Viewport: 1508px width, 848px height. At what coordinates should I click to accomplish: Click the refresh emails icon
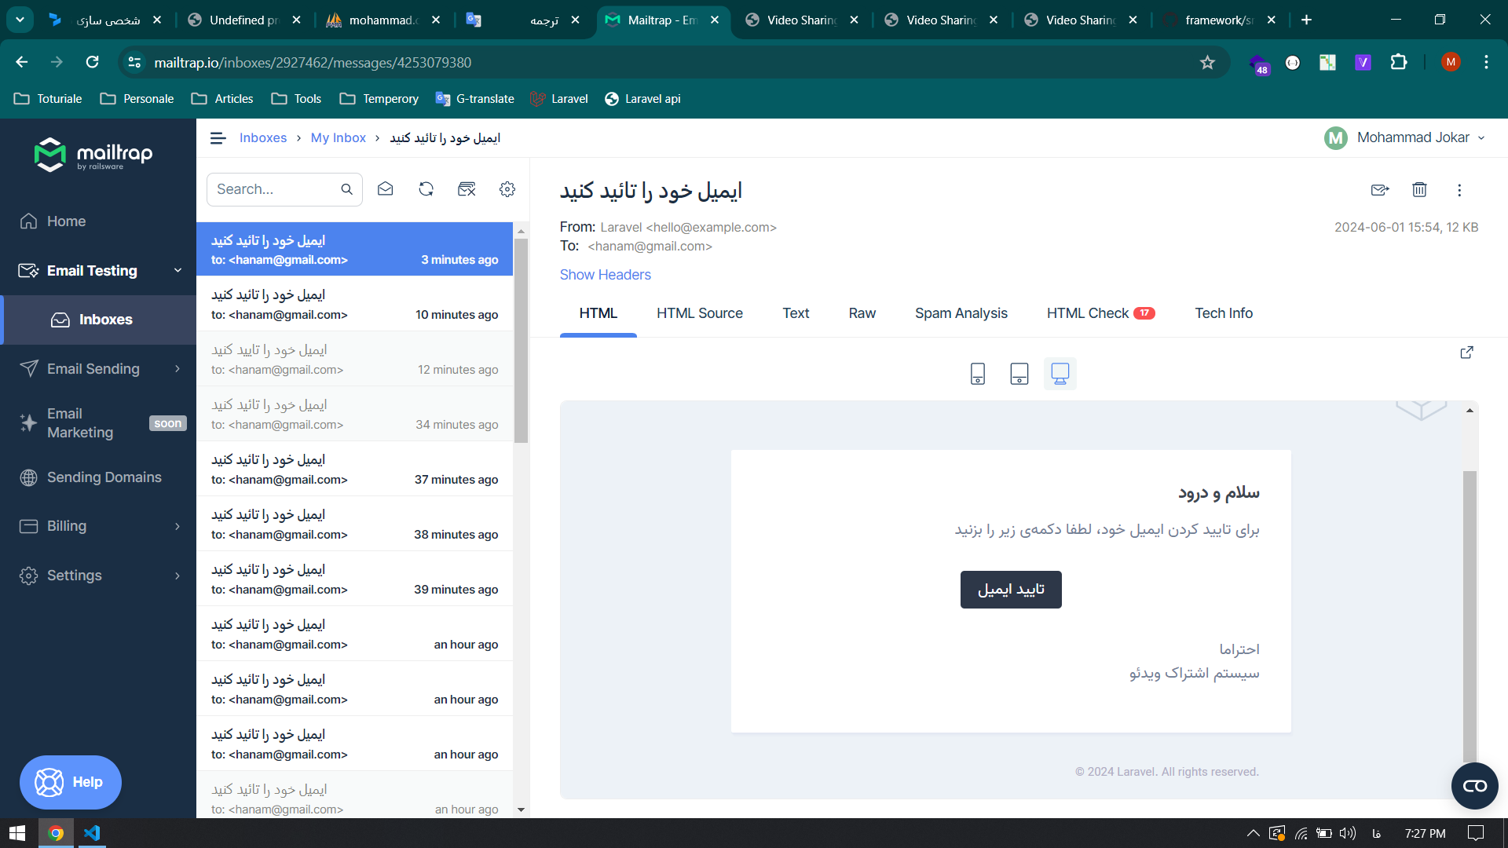tap(426, 188)
